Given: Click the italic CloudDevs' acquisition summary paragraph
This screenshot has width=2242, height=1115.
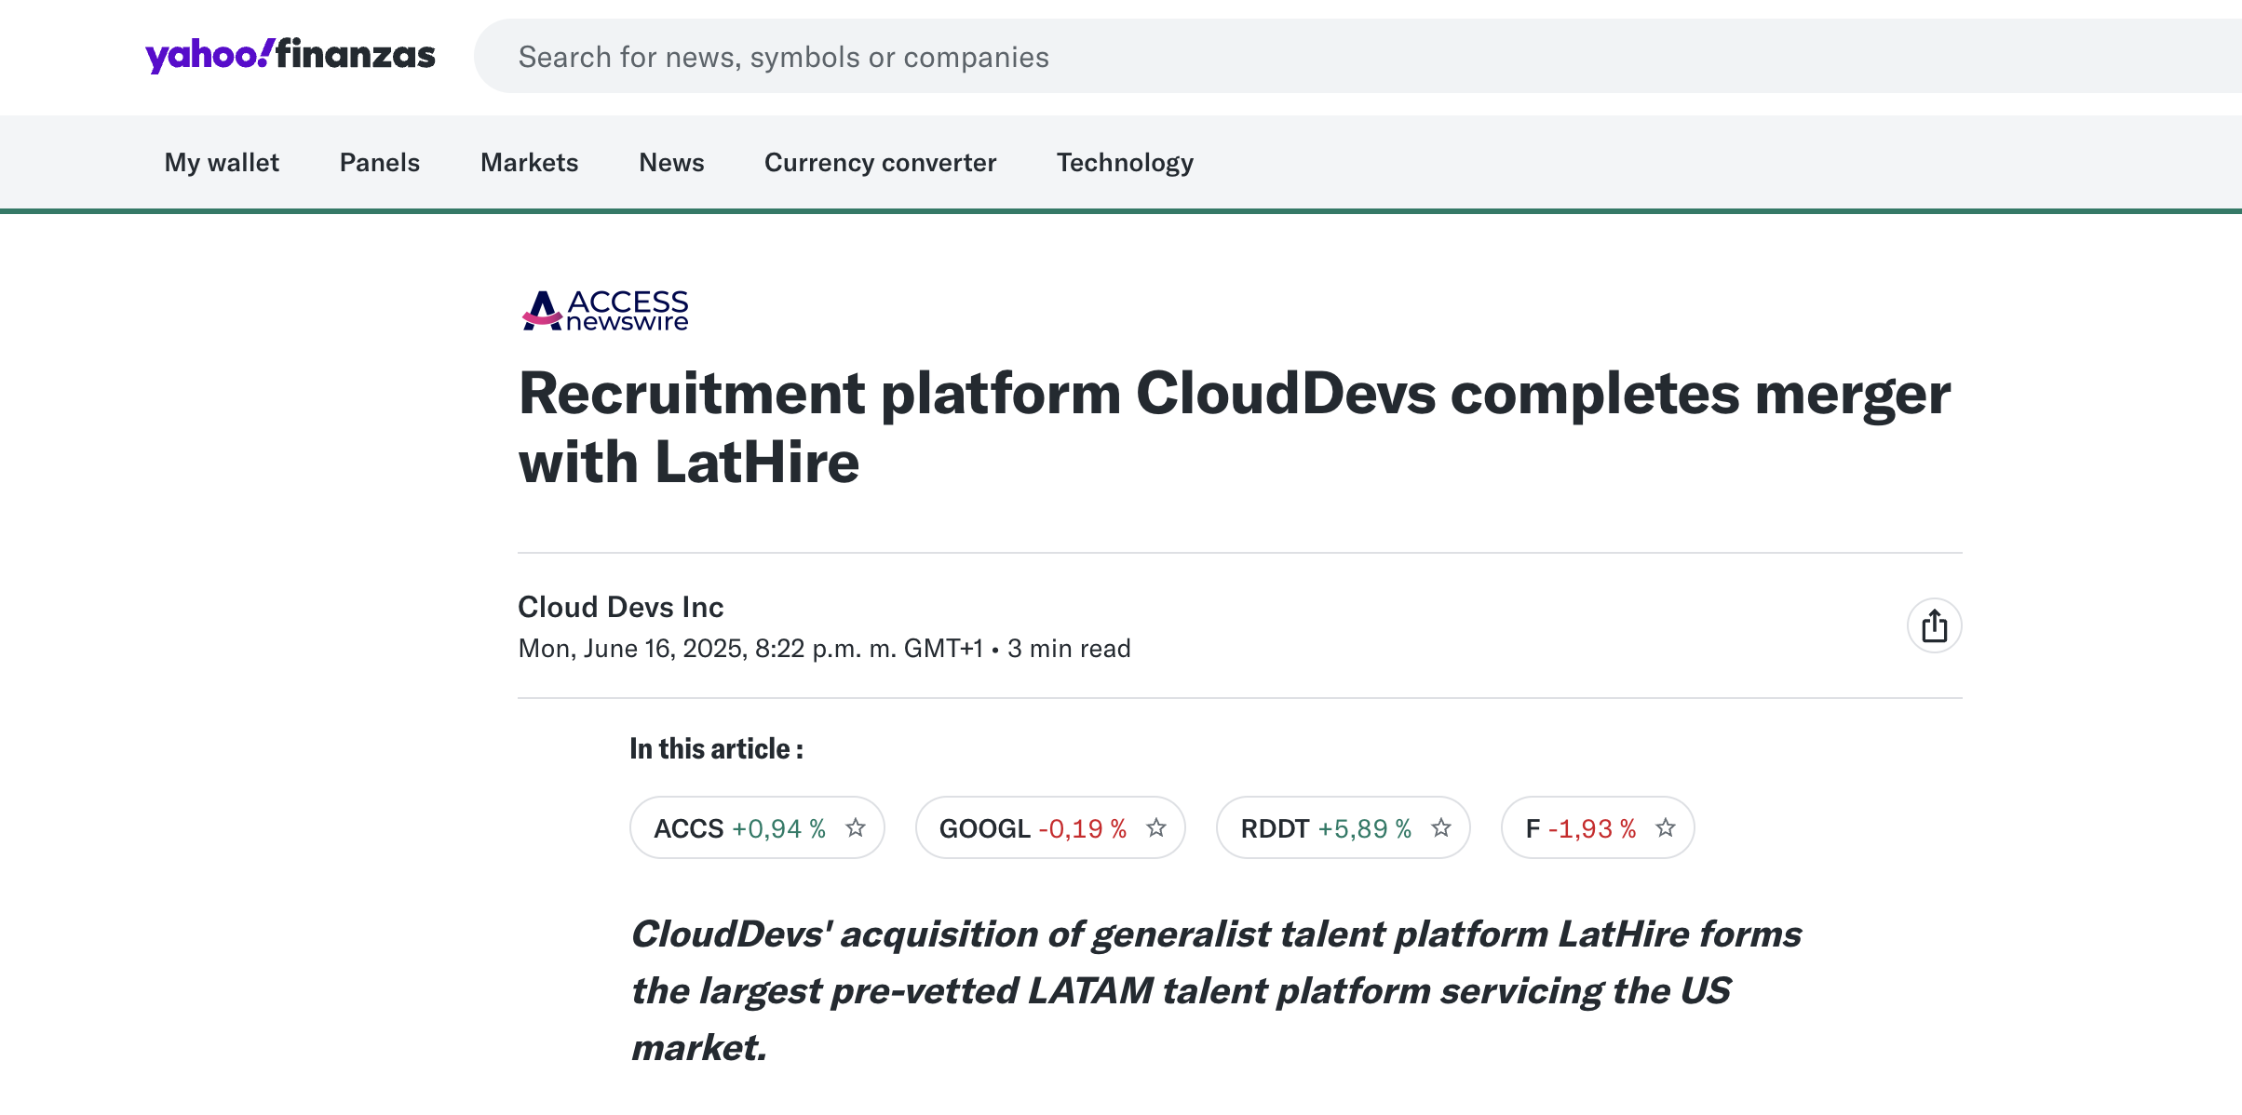Looking at the screenshot, I should pos(1216,990).
